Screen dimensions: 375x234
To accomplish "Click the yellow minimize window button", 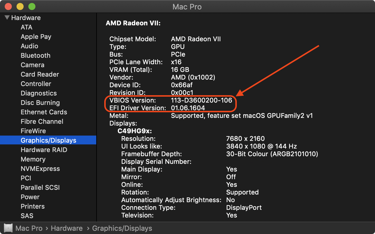I will pos(20,6).
